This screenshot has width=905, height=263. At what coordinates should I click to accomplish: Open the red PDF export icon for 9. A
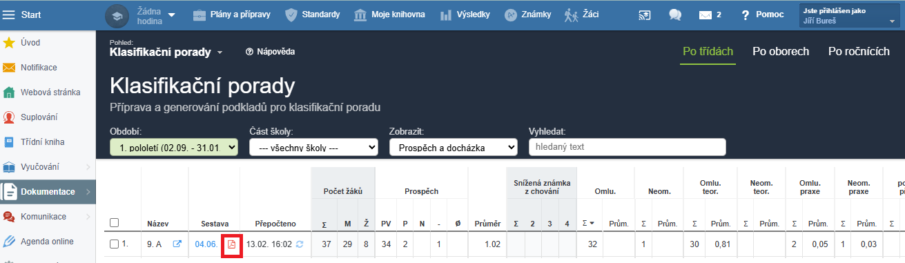(232, 244)
